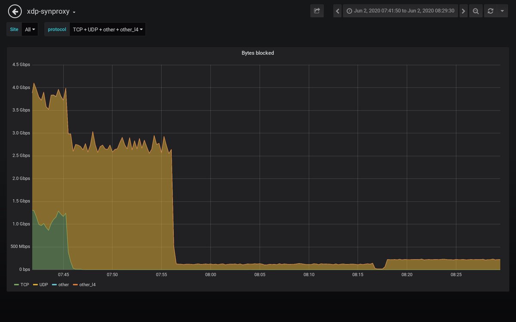
Task: Hide the TCP series via the legend
Action: (x=25, y=284)
